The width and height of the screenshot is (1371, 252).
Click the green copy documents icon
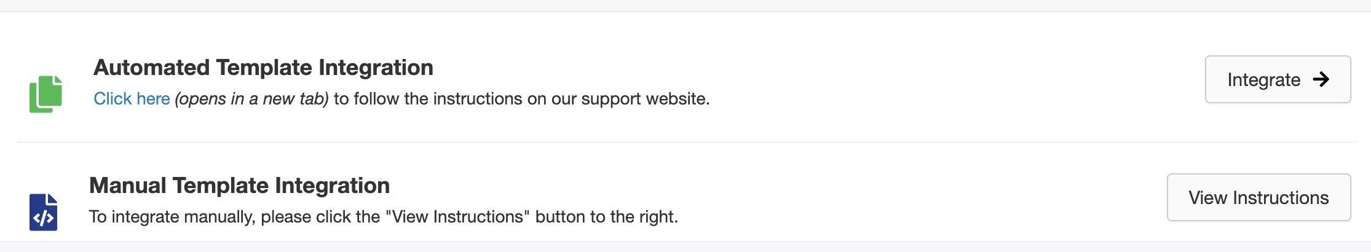[45, 94]
